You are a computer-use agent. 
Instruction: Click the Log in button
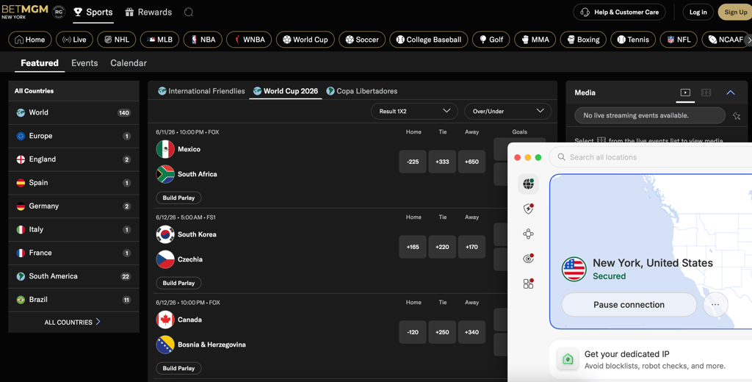[x=698, y=12]
